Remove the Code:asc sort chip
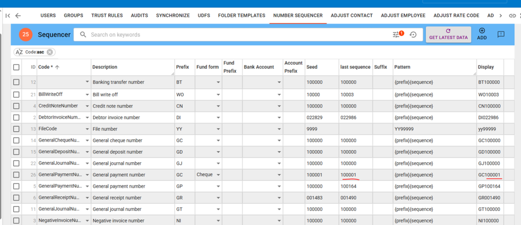Screen dimensions: 521x225 (x=50, y=52)
